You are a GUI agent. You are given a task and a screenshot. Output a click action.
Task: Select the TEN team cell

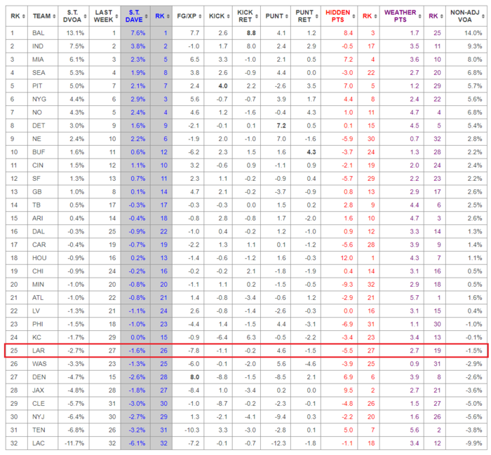43,430
